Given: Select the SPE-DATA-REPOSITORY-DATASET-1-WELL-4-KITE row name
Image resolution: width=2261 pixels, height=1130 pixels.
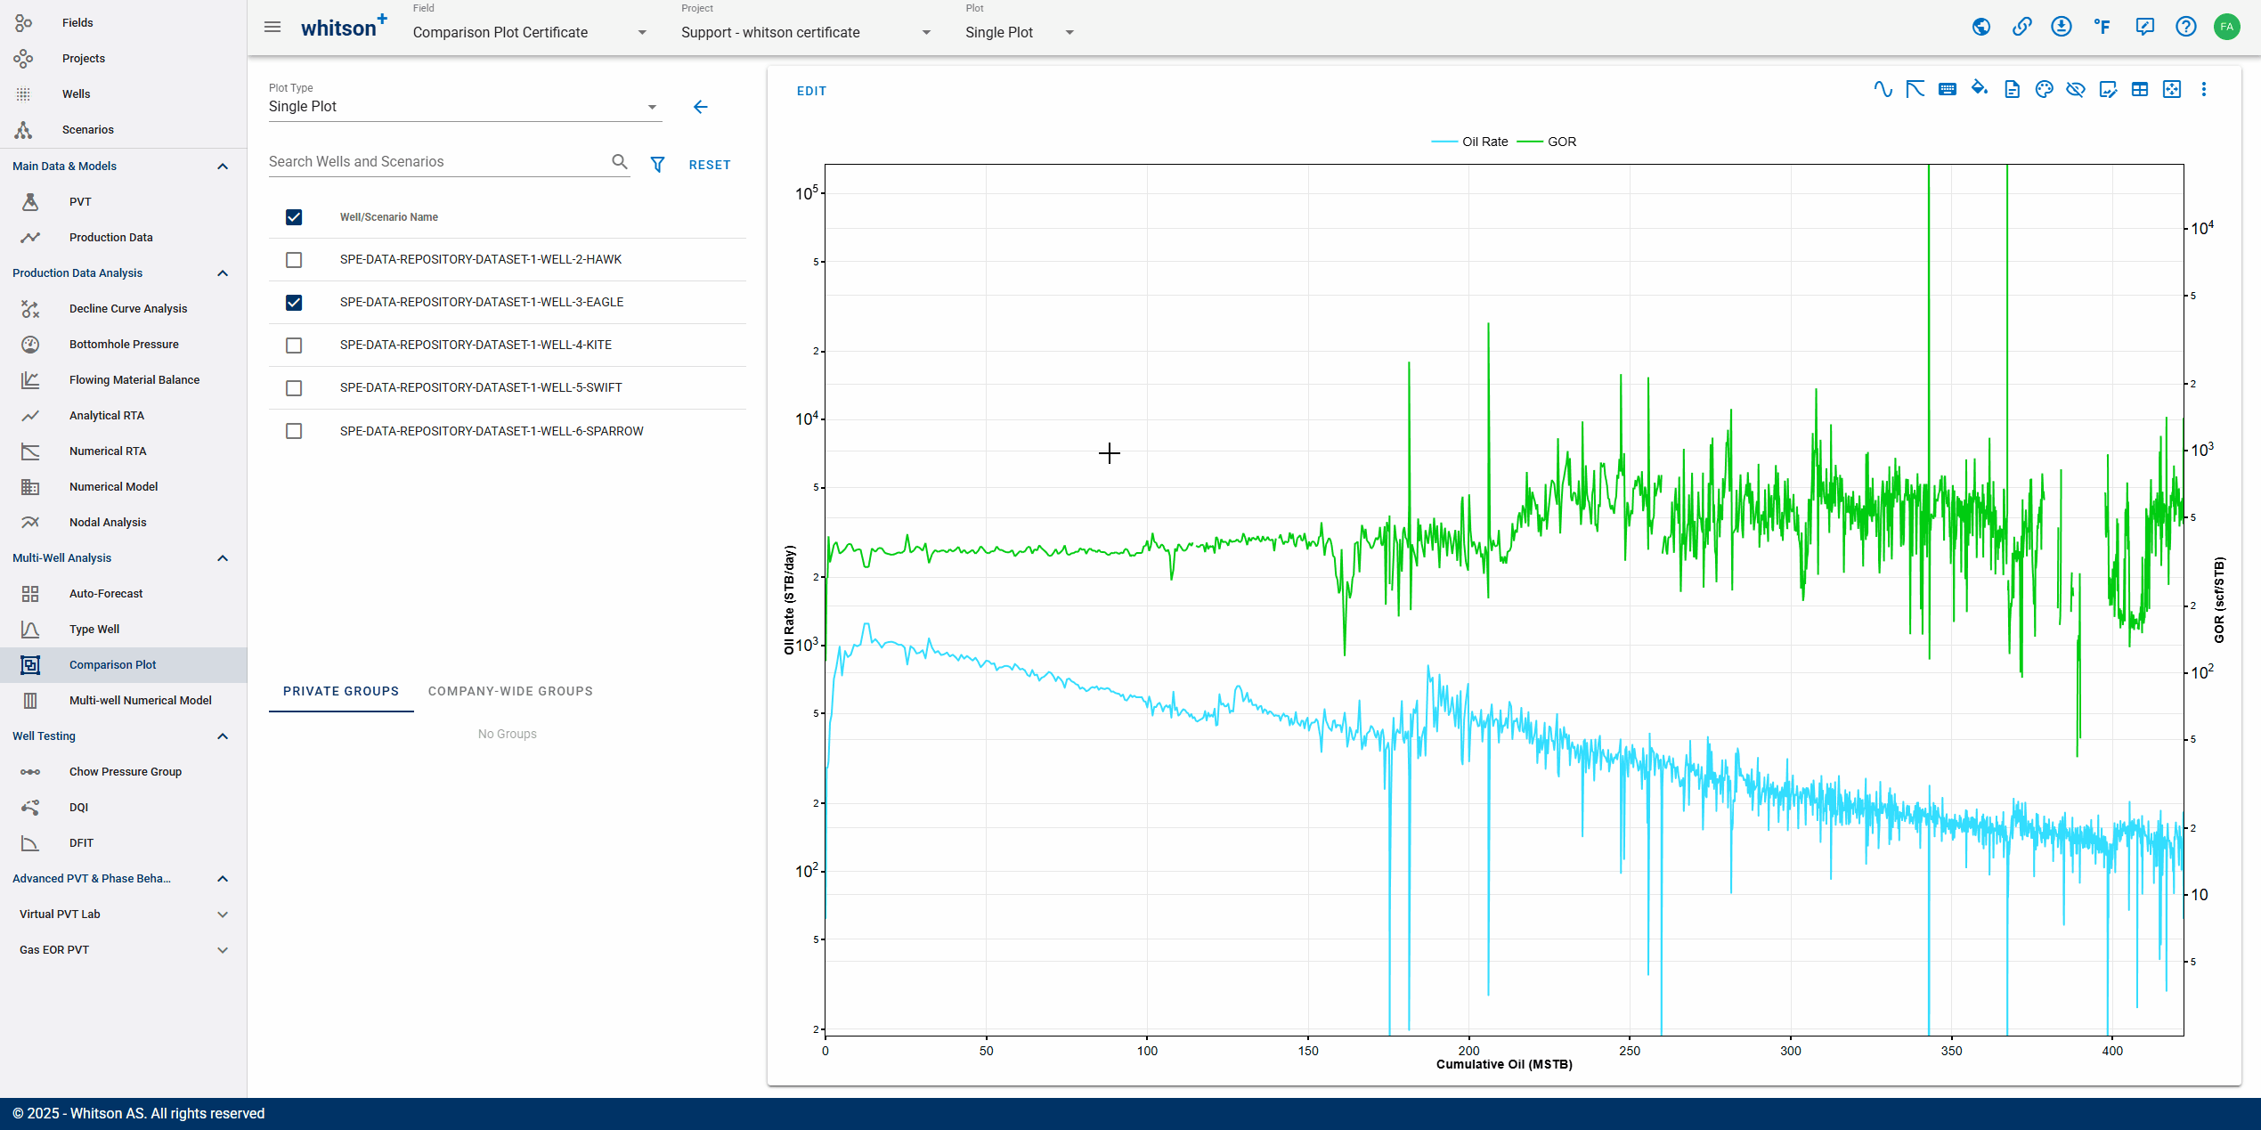Looking at the screenshot, I should [x=476, y=345].
